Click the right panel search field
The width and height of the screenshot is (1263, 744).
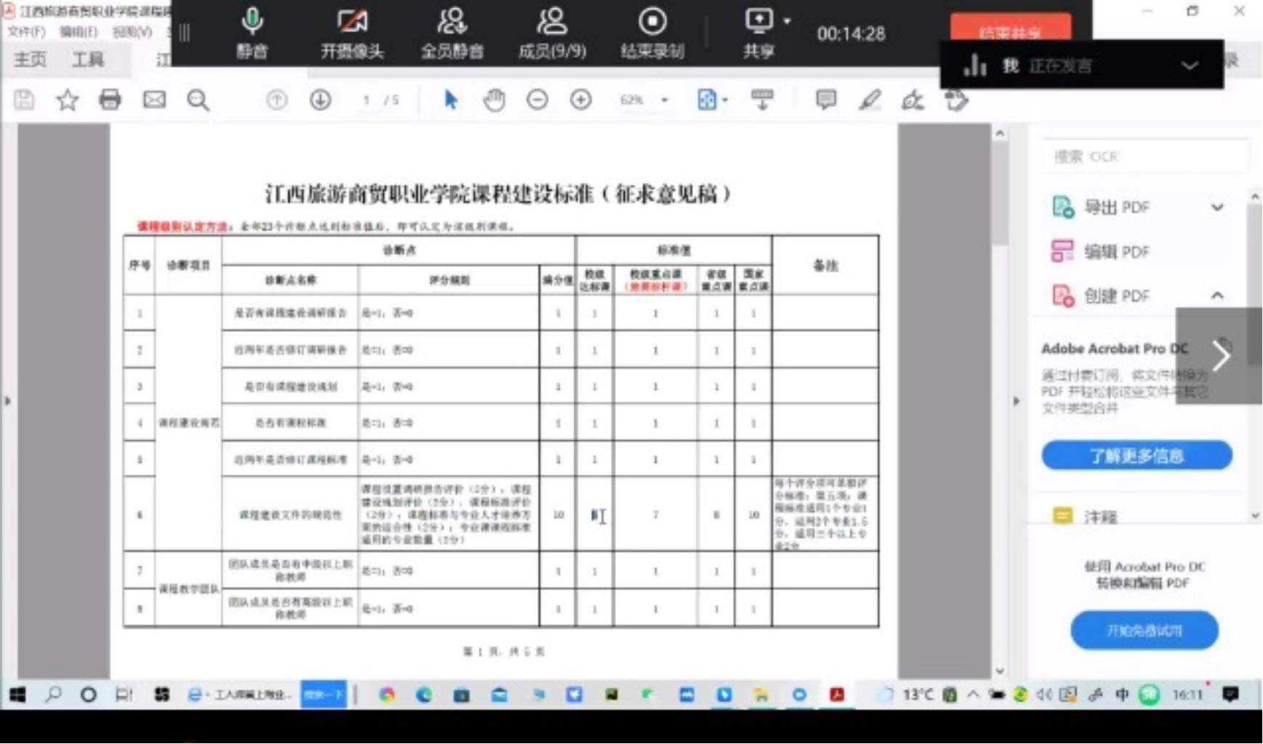tap(1145, 156)
